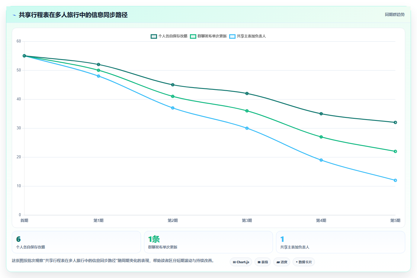417x278 pixels.
Task: Click the light green point at 第2期 (41)
Action: click(173, 96)
